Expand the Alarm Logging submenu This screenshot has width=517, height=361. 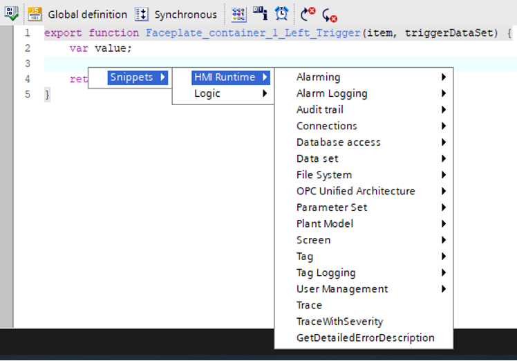click(371, 93)
